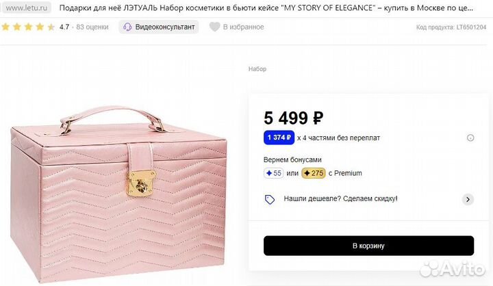Click the pink beauty case image
The width and height of the screenshot is (493, 286).
point(118,192)
